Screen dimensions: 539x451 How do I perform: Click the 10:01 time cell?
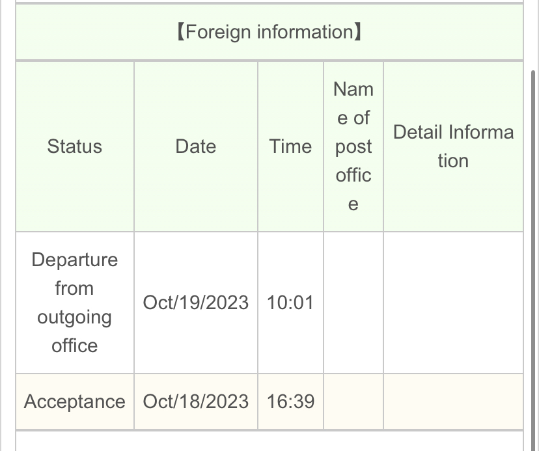[x=290, y=303]
